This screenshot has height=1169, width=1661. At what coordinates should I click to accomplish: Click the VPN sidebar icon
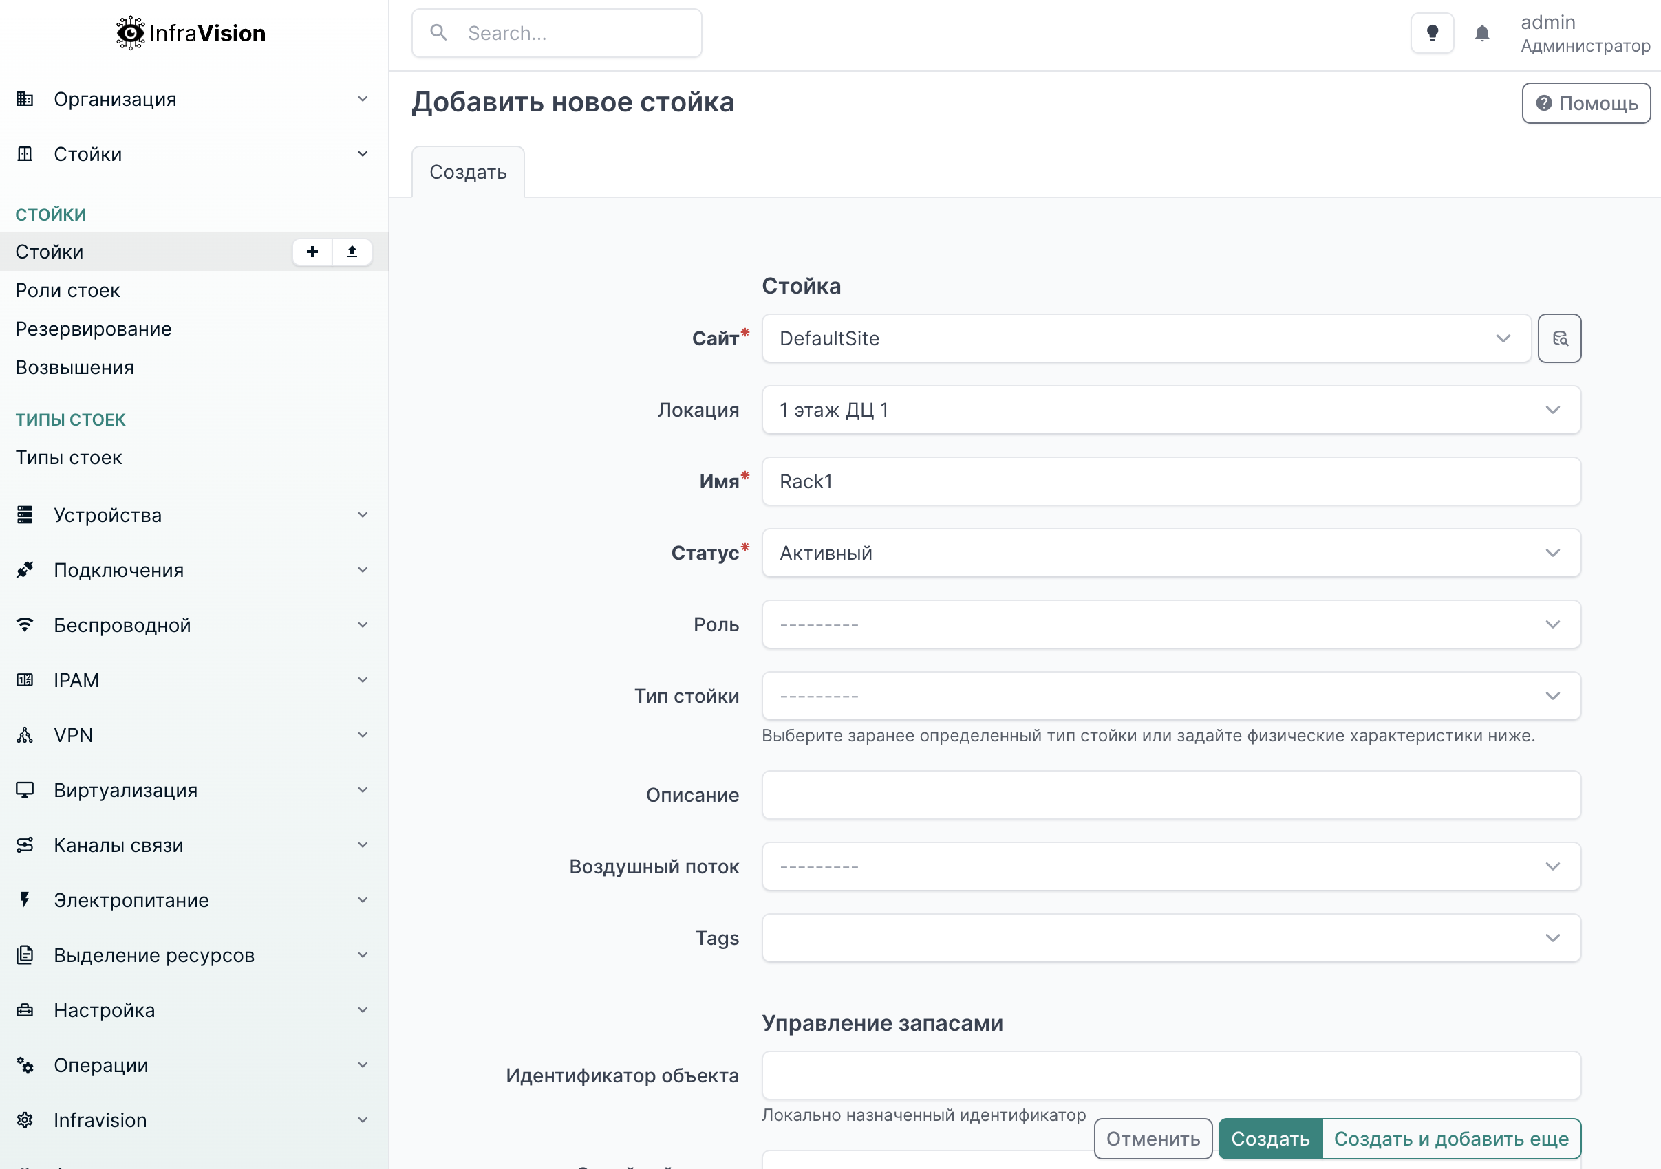[x=25, y=734]
